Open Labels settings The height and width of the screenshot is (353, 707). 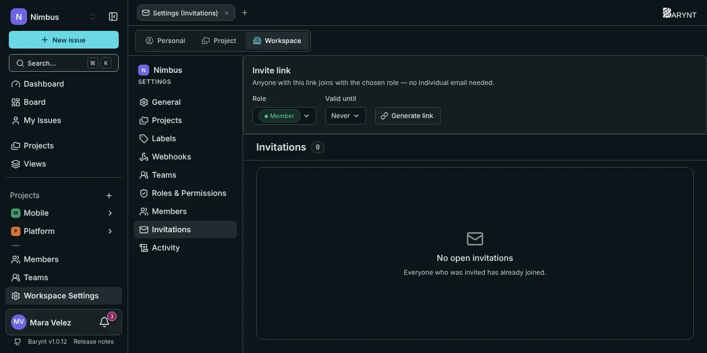[x=185, y=138]
